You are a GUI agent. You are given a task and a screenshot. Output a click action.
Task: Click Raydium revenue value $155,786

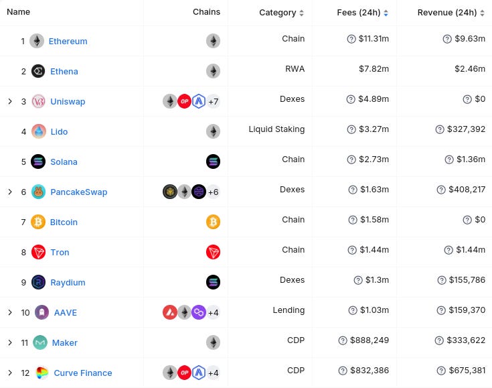pyautogui.click(x=467, y=280)
